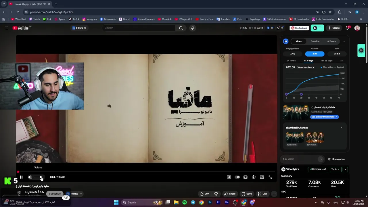Open more actions three-dot menu
The image size is (368, 207).
pos(274,194)
